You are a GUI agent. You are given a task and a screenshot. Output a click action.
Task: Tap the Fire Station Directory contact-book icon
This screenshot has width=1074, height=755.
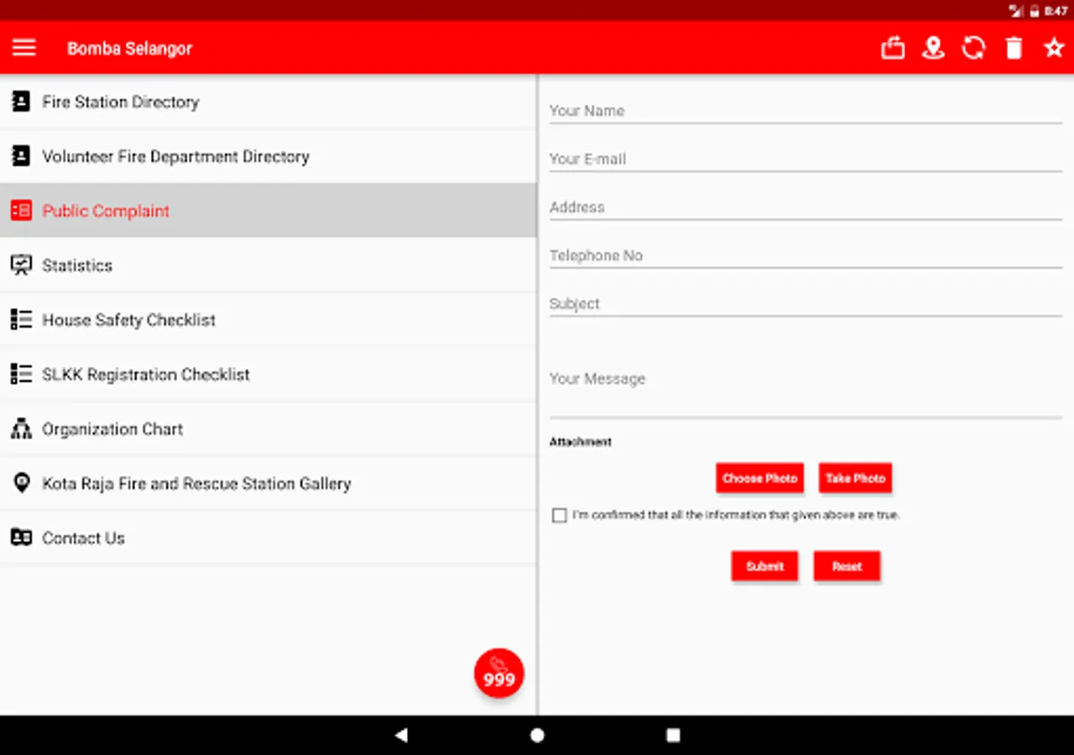pos(21,102)
